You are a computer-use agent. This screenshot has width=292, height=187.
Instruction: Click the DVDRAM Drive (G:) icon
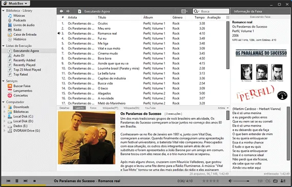pyautogui.click(x=10, y=131)
